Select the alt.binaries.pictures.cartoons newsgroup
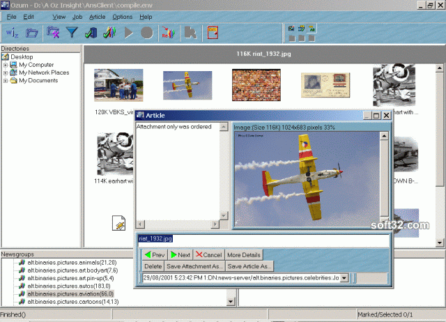Image resolution: width=446 pixels, height=322 pixels. coord(72,302)
